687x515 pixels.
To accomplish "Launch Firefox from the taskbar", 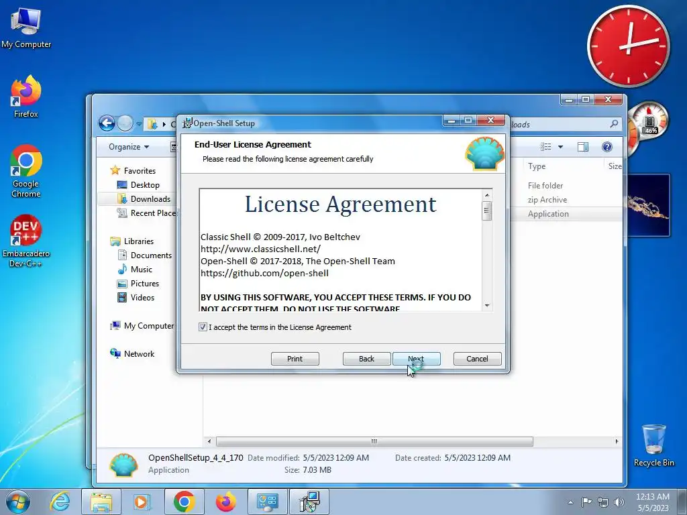I will click(225, 502).
